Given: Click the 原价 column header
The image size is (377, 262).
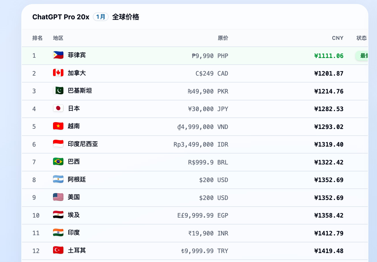Looking at the screenshot, I should coord(223,38).
